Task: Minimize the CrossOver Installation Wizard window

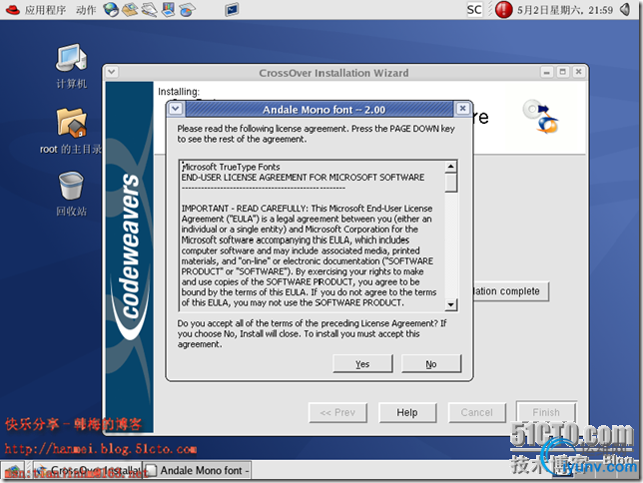Action: click(546, 72)
